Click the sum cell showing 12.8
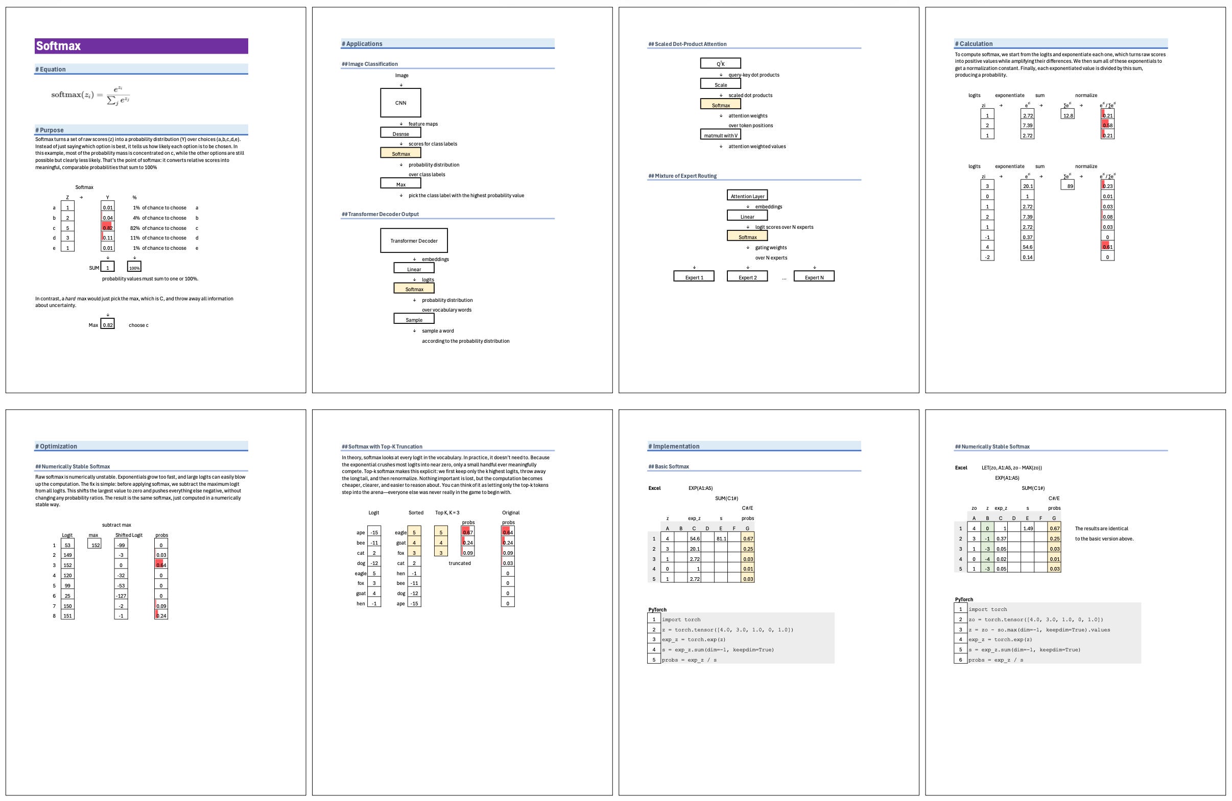The image size is (1232, 801). 1068,115
